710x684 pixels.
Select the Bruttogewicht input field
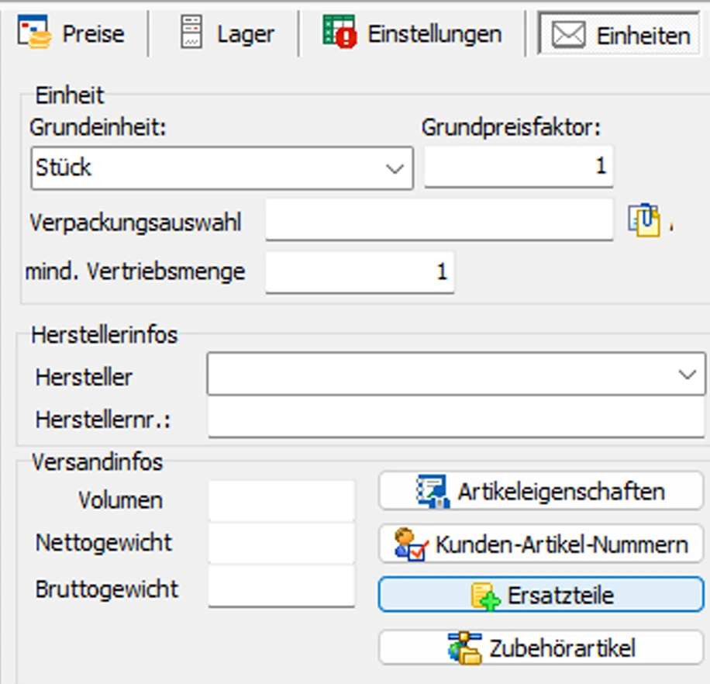pos(281,587)
